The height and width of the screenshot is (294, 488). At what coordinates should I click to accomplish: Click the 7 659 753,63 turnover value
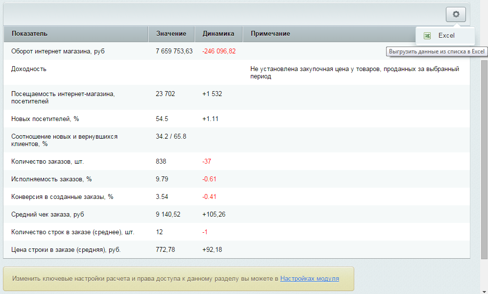[174, 51]
